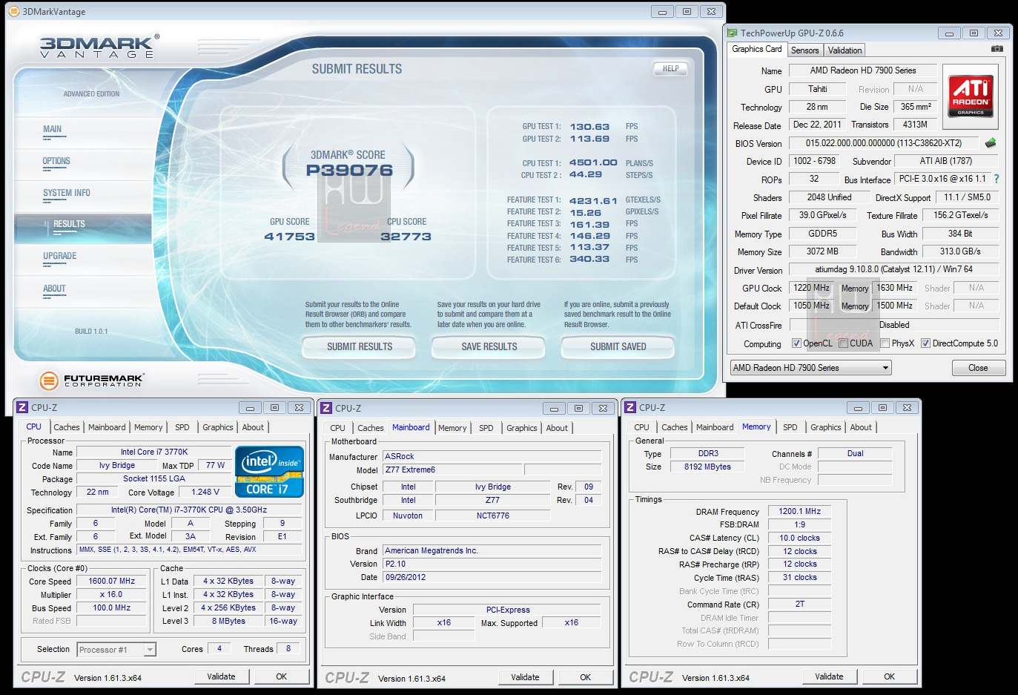Click the Driver Version field in GPU-Z

pos(893,270)
